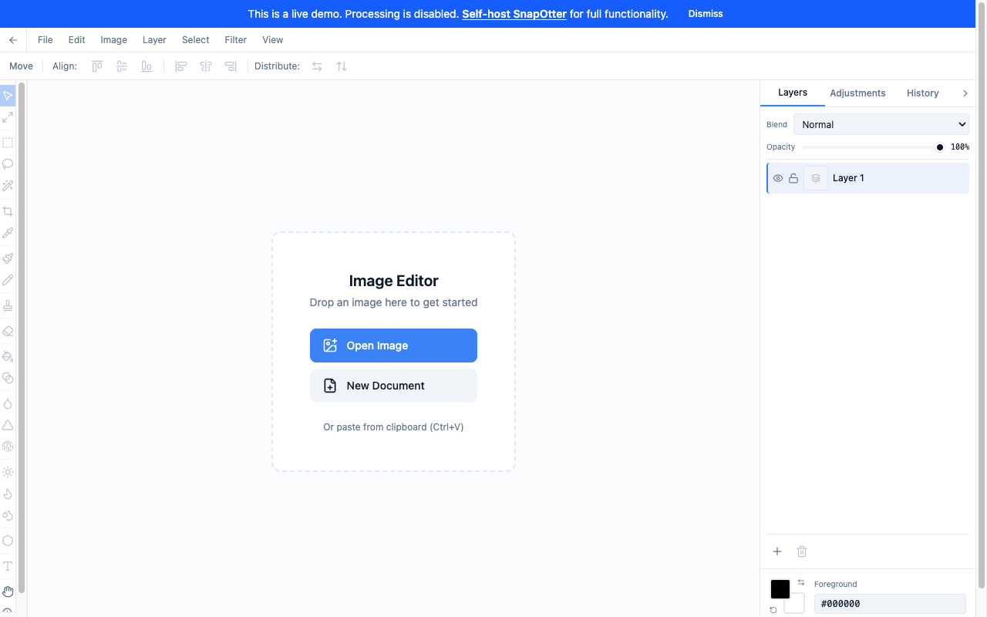
Task: Click the black foreground color swatch
Action: tap(780, 589)
